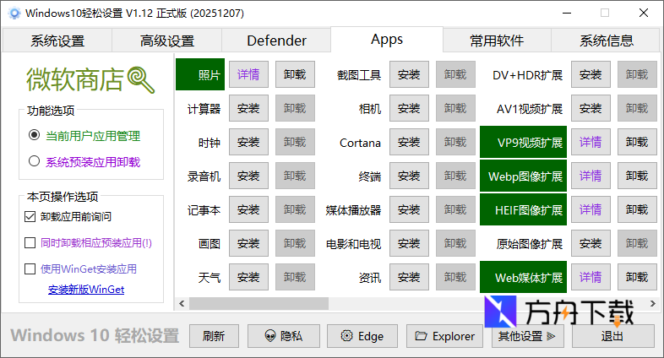
Task: Install the 电影和电视 app
Action: [x=409, y=243]
